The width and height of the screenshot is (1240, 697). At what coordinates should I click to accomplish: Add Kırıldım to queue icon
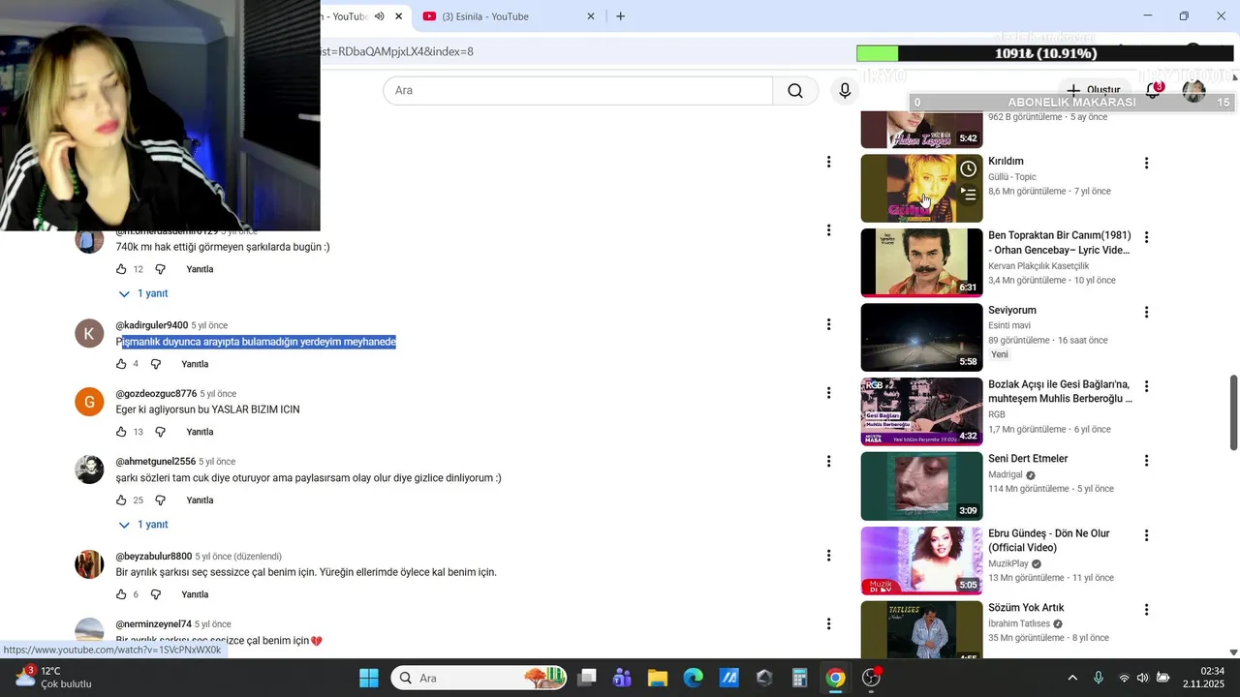pyautogui.click(x=968, y=195)
